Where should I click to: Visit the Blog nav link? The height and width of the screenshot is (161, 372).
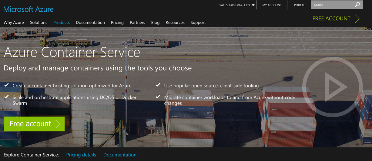155,23
